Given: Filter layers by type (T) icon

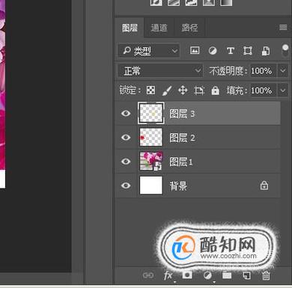Looking at the screenshot, I should [x=230, y=51].
